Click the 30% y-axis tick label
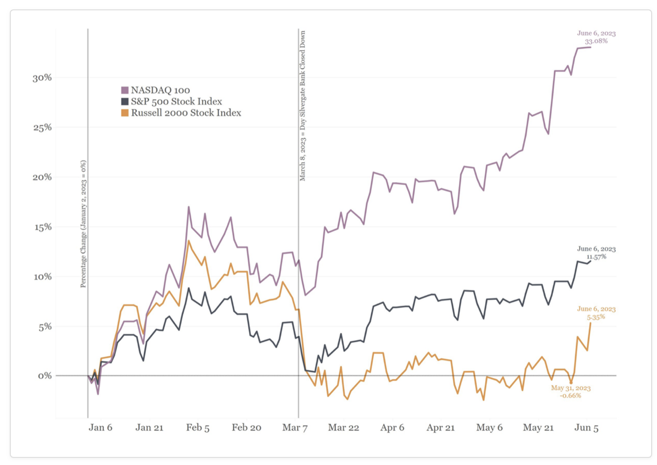 click(x=42, y=78)
